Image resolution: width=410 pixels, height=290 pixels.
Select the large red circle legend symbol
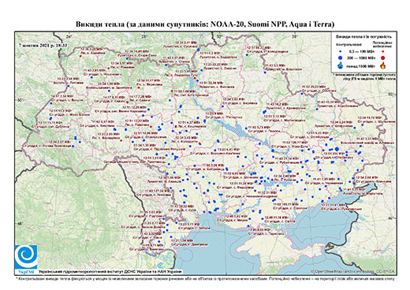click(382, 58)
